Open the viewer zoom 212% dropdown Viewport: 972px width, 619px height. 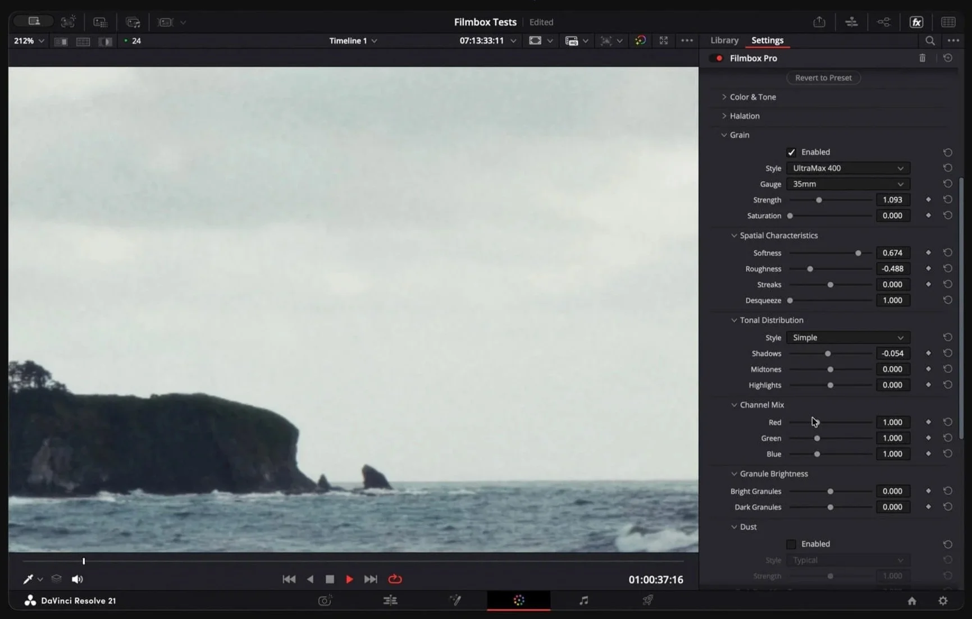coord(29,41)
